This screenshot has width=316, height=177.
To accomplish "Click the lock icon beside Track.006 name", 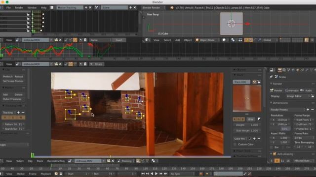I will (x=259, y=82).
